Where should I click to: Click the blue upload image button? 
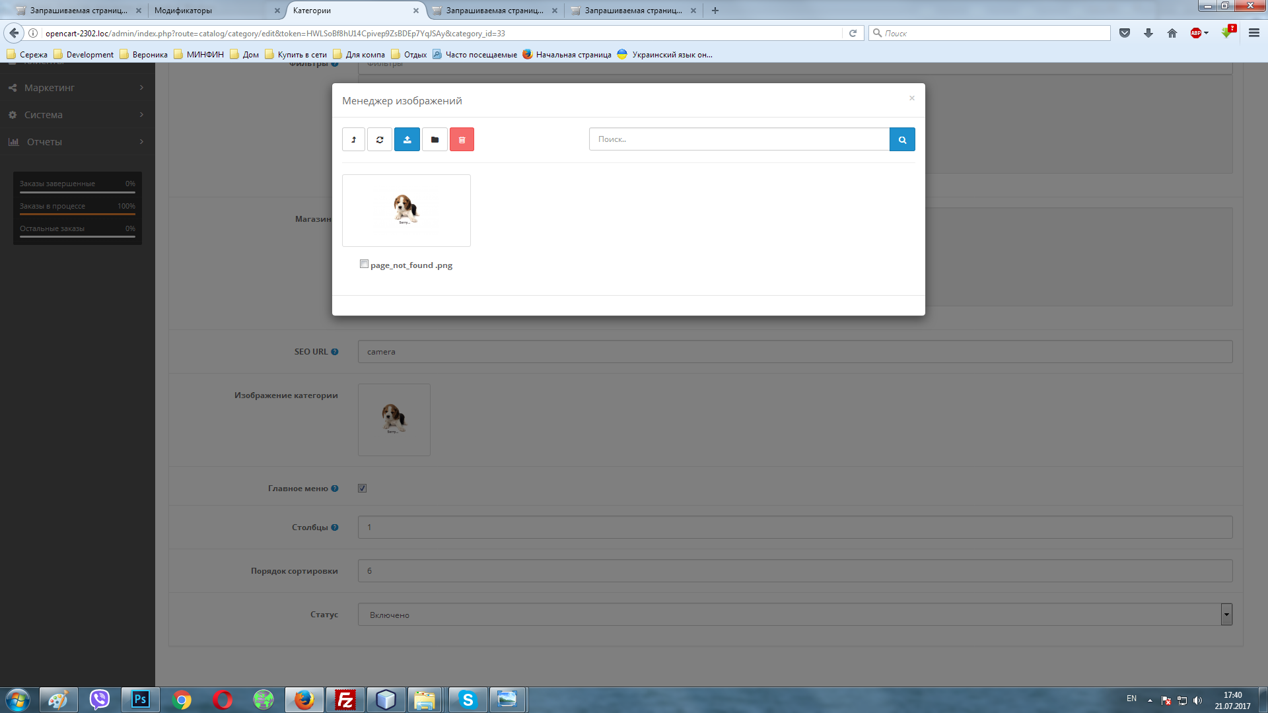[x=407, y=139]
